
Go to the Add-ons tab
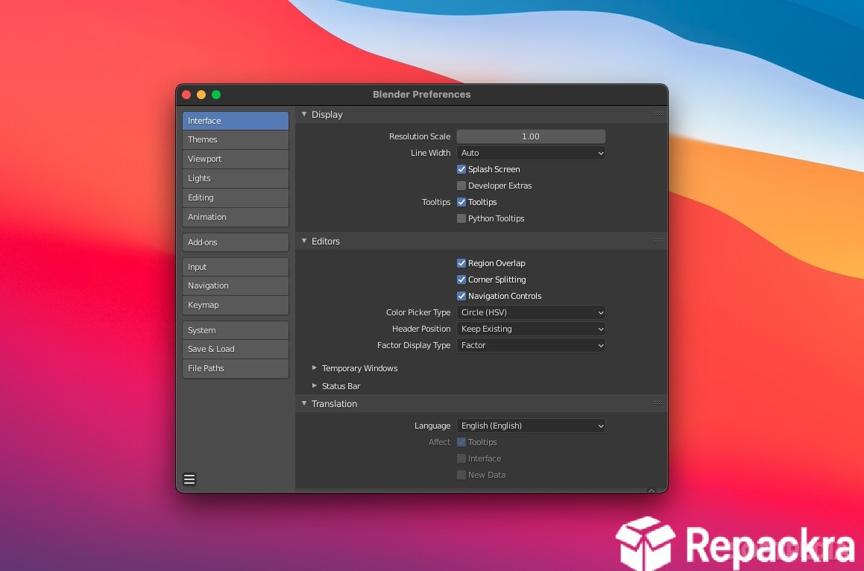coord(236,242)
